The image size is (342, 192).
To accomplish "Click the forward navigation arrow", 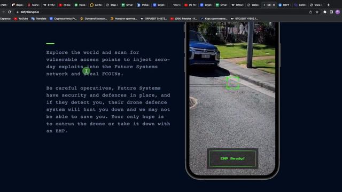I will point(3,12).
